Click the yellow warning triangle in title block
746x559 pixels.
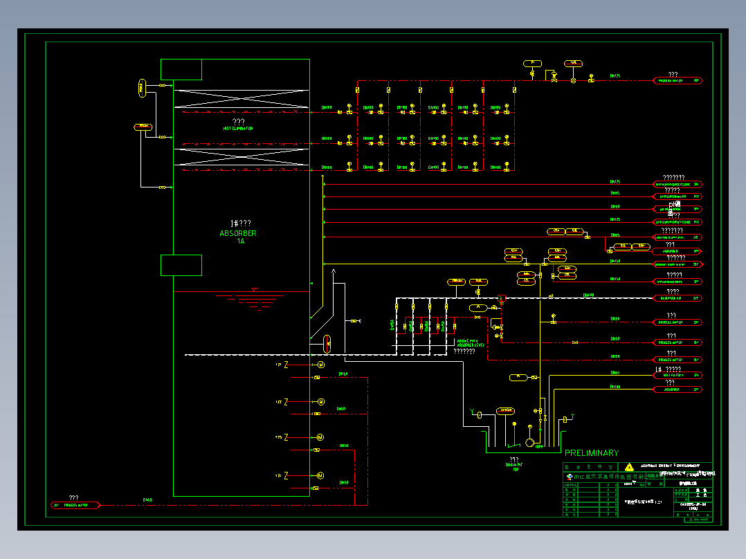(x=629, y=467)
